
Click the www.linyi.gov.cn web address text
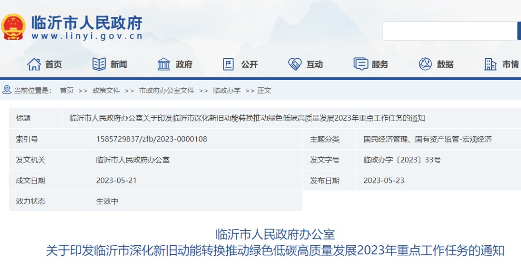tap(87, 36)
